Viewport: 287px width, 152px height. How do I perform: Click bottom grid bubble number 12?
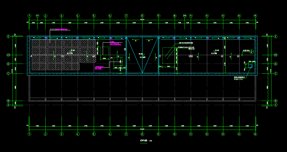[207, 134]
